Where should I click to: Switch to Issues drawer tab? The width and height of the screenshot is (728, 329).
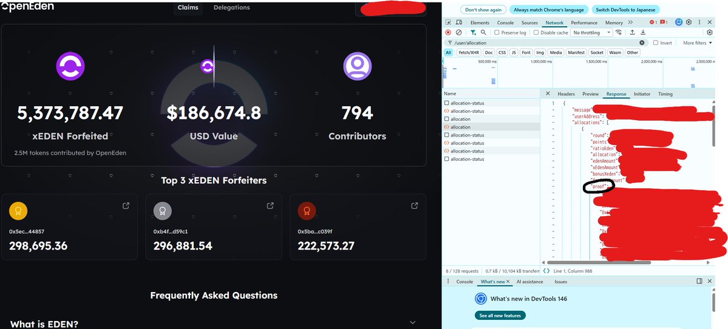(x=560, y=282)
